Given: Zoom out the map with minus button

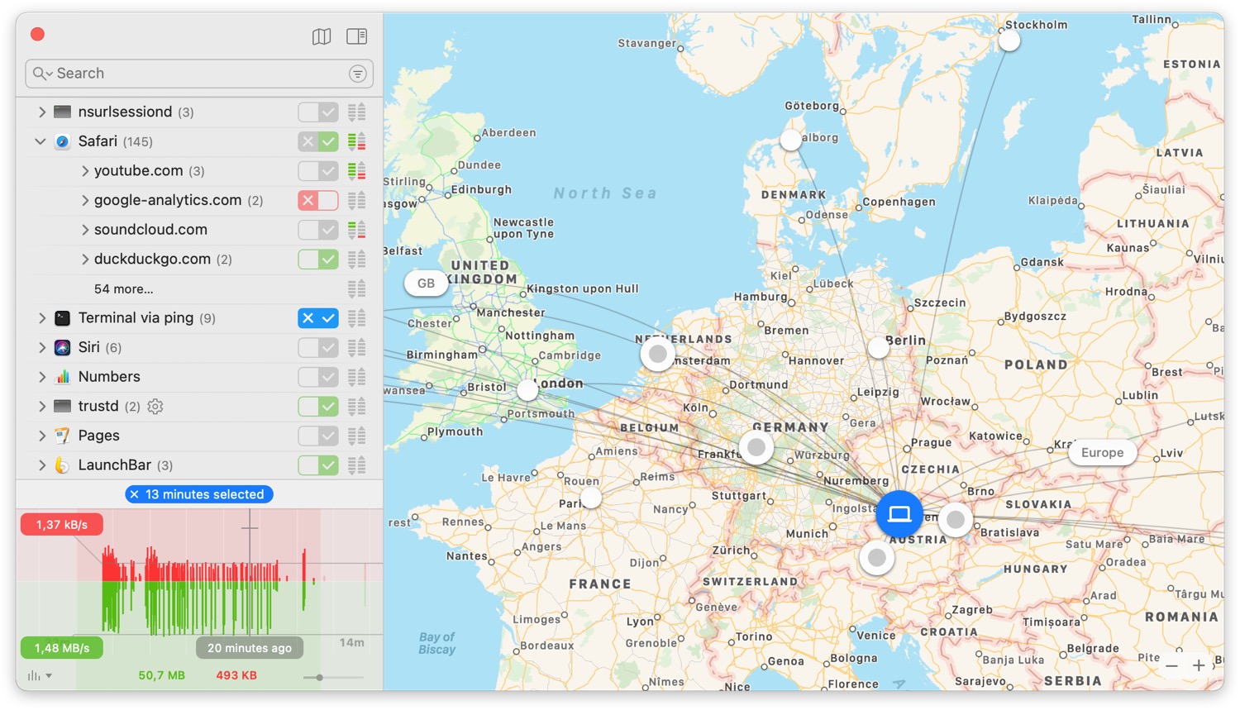Looking at the screenshot, I should [1171, 665].
